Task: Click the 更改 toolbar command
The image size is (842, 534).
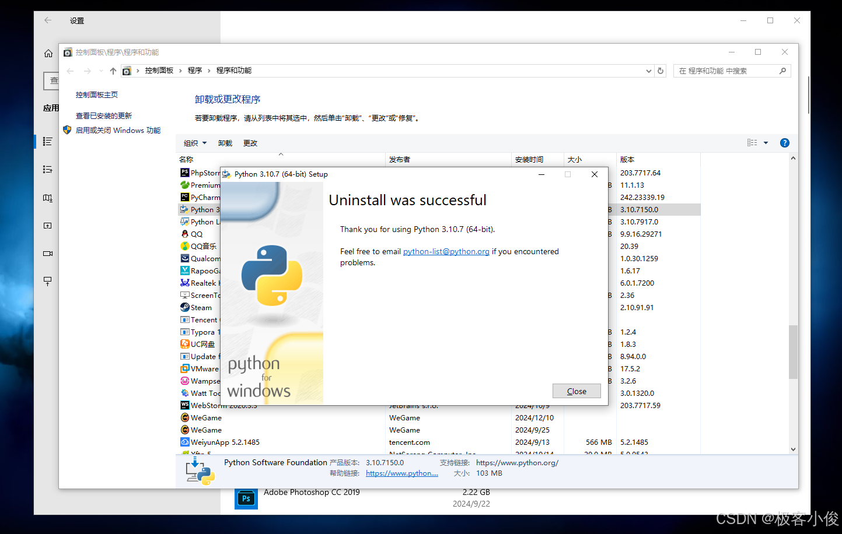Action: pos(250,143)
